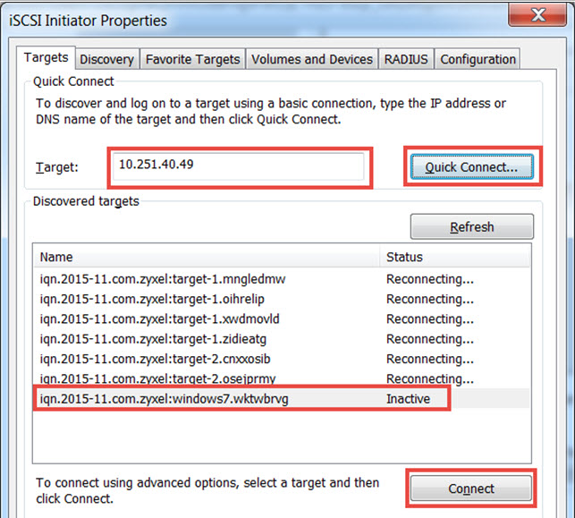
Task: Select target-1.mngledmw in the targets list
Action: (163, 279)
